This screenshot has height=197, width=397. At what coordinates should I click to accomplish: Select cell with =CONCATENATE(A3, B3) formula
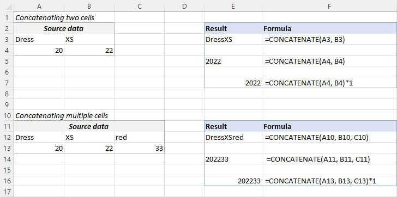[x=329, y=39]
